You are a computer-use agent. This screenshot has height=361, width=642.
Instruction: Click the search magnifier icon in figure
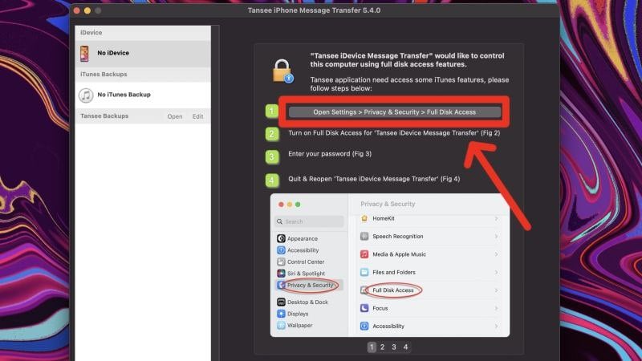(x=279, y=221)
